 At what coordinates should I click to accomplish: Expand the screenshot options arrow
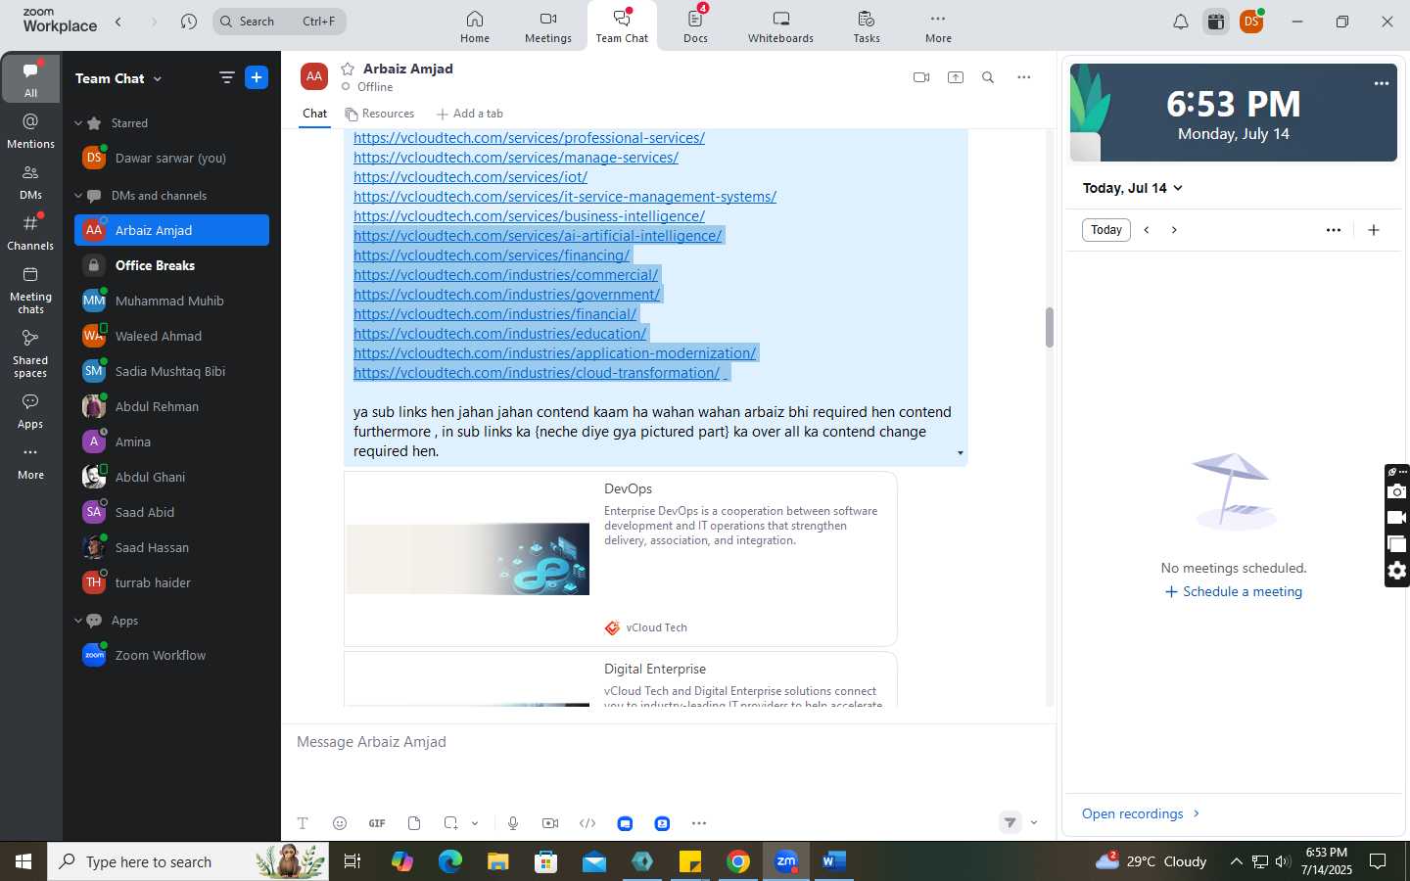pos(475,823)
